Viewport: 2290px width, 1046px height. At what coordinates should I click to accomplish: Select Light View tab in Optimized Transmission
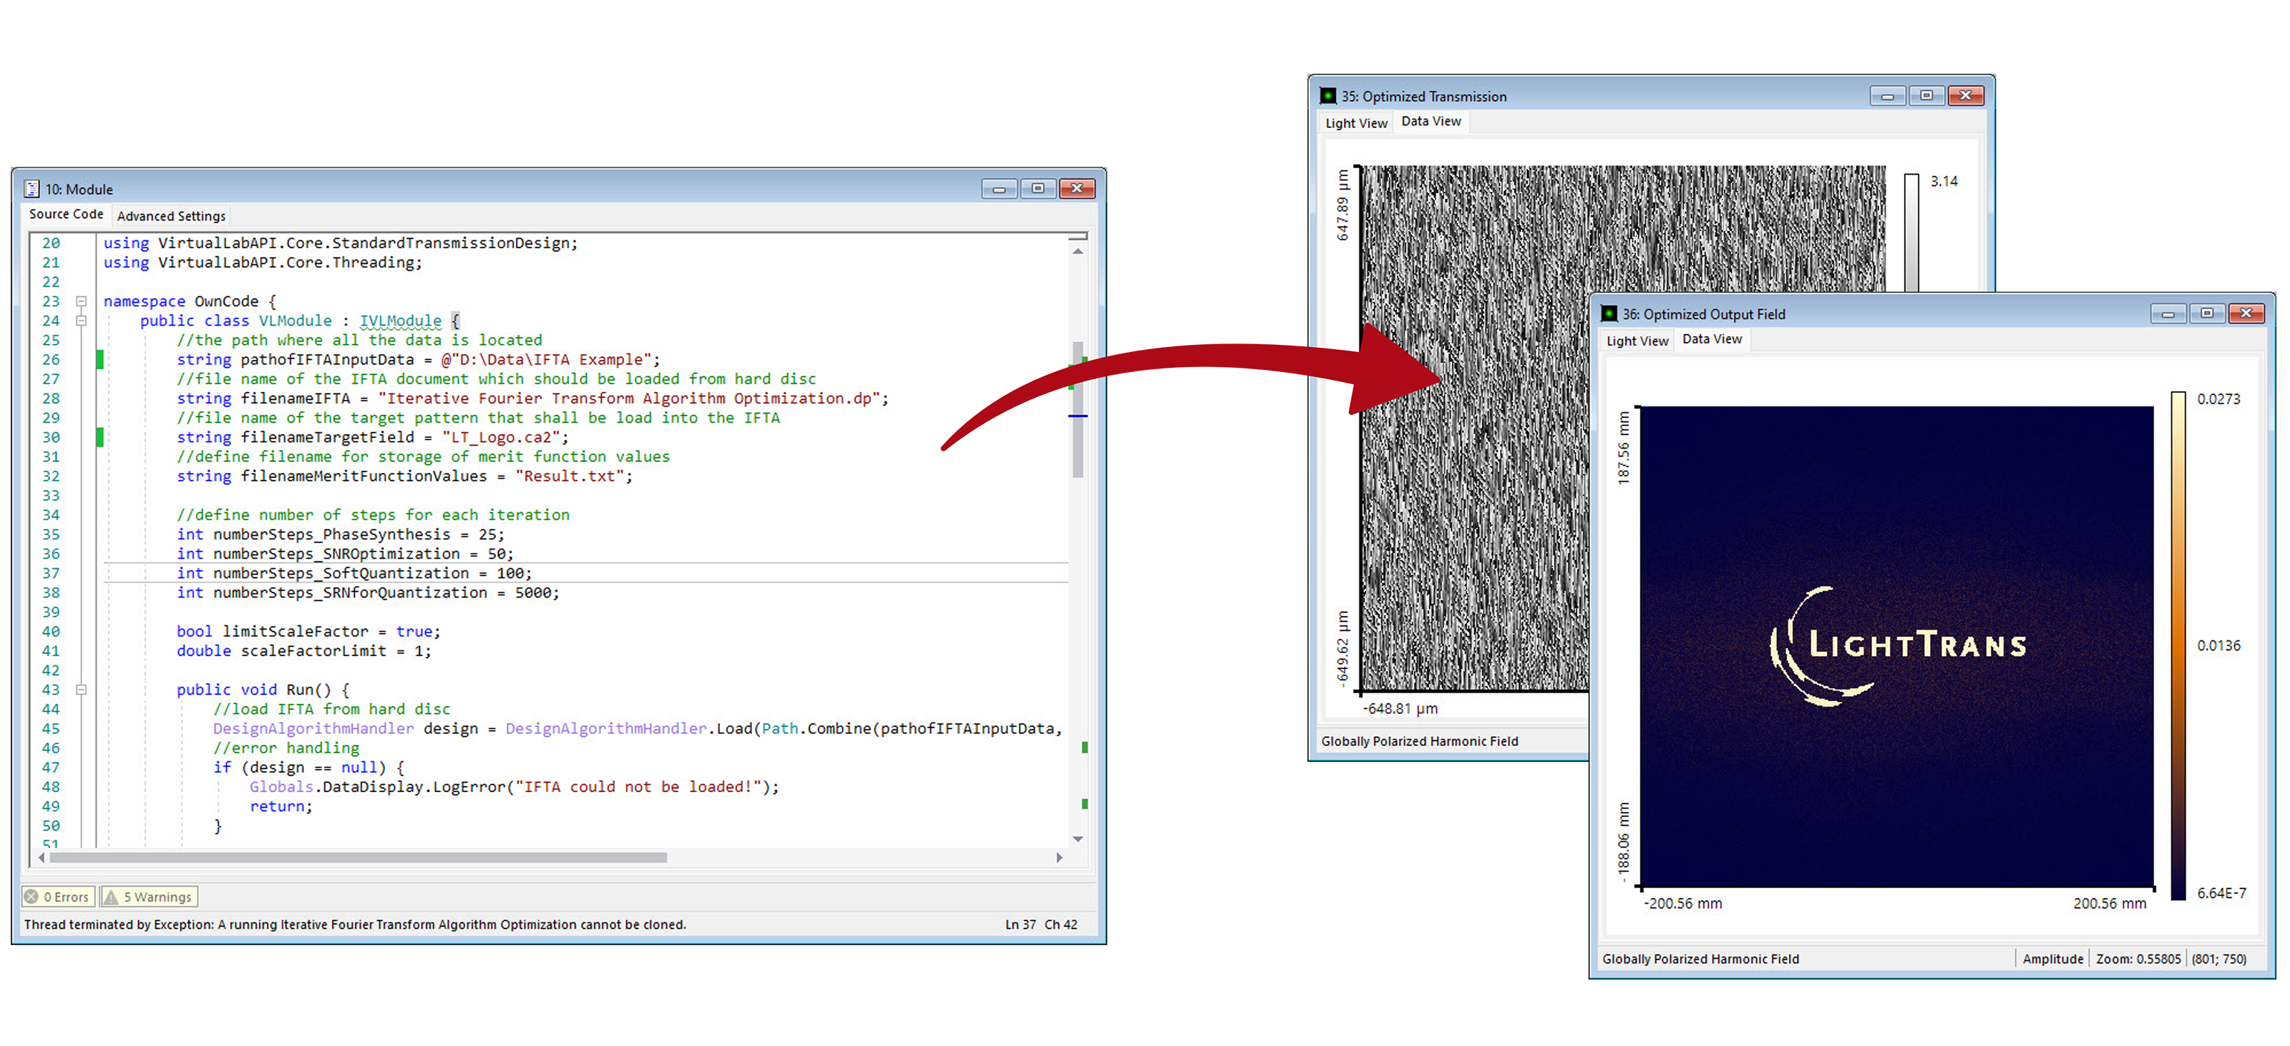(1357, 124)
